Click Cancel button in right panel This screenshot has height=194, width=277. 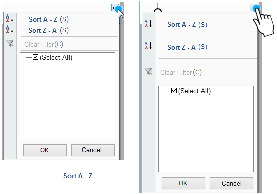pyautogui.click(x=232, y=183)
